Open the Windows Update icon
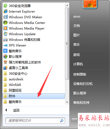This screenshot has height=129, width=110. tap(5, 34)
